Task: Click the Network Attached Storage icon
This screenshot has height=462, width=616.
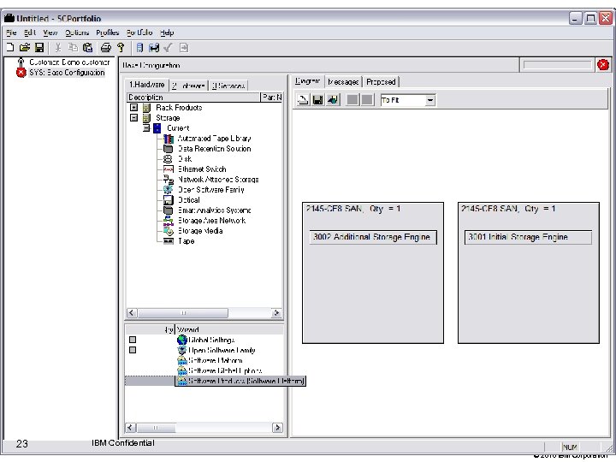Action: [x=169, y=180]
